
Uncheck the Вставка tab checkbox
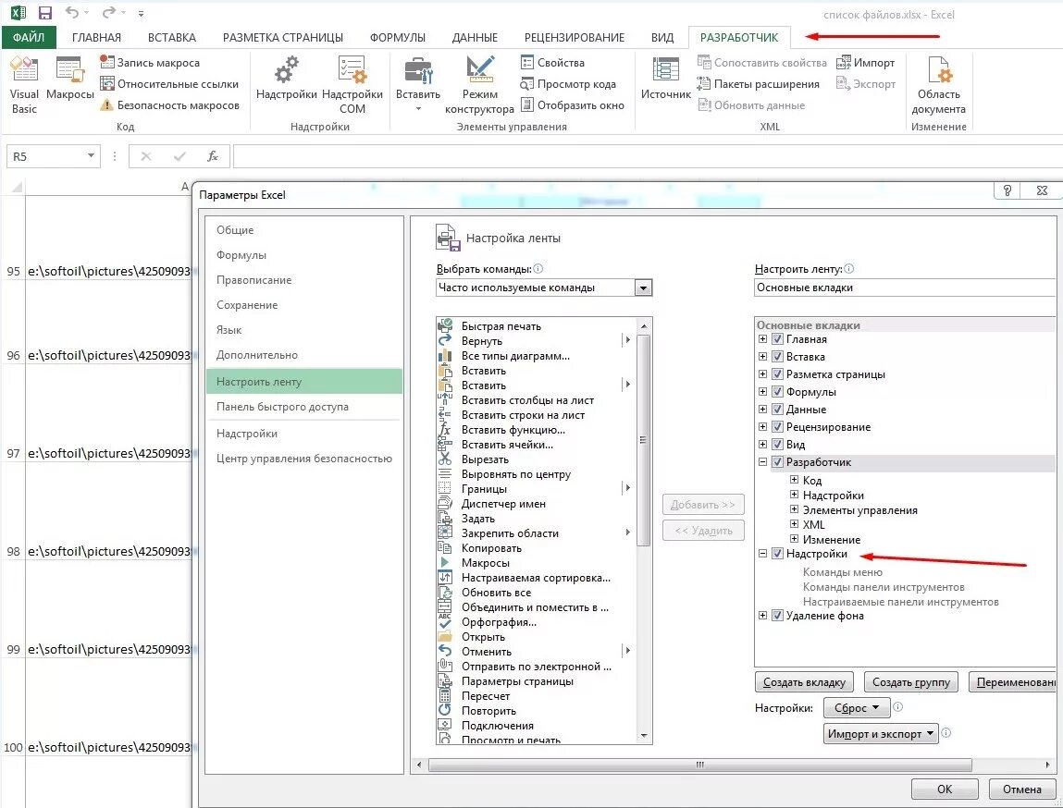coord(777,357)
